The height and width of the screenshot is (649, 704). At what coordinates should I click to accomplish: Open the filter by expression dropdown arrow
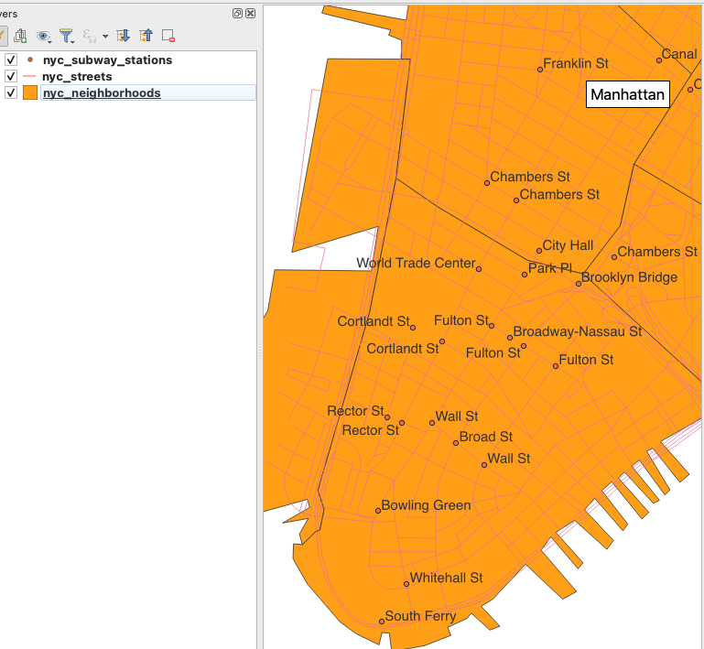click(105, 37)
